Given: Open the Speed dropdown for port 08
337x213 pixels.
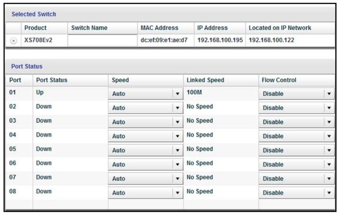Looking at the screenshot, I should click(146, 193).
